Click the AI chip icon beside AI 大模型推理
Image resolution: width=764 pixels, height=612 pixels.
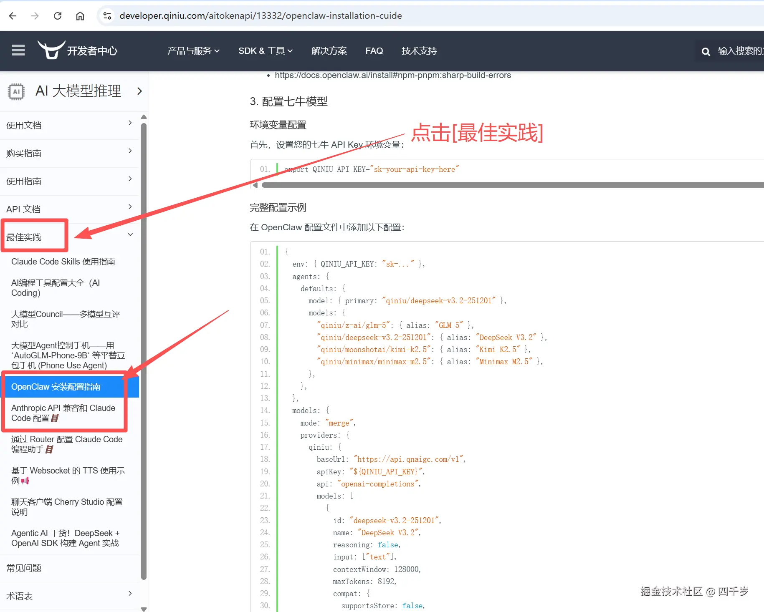16,91
